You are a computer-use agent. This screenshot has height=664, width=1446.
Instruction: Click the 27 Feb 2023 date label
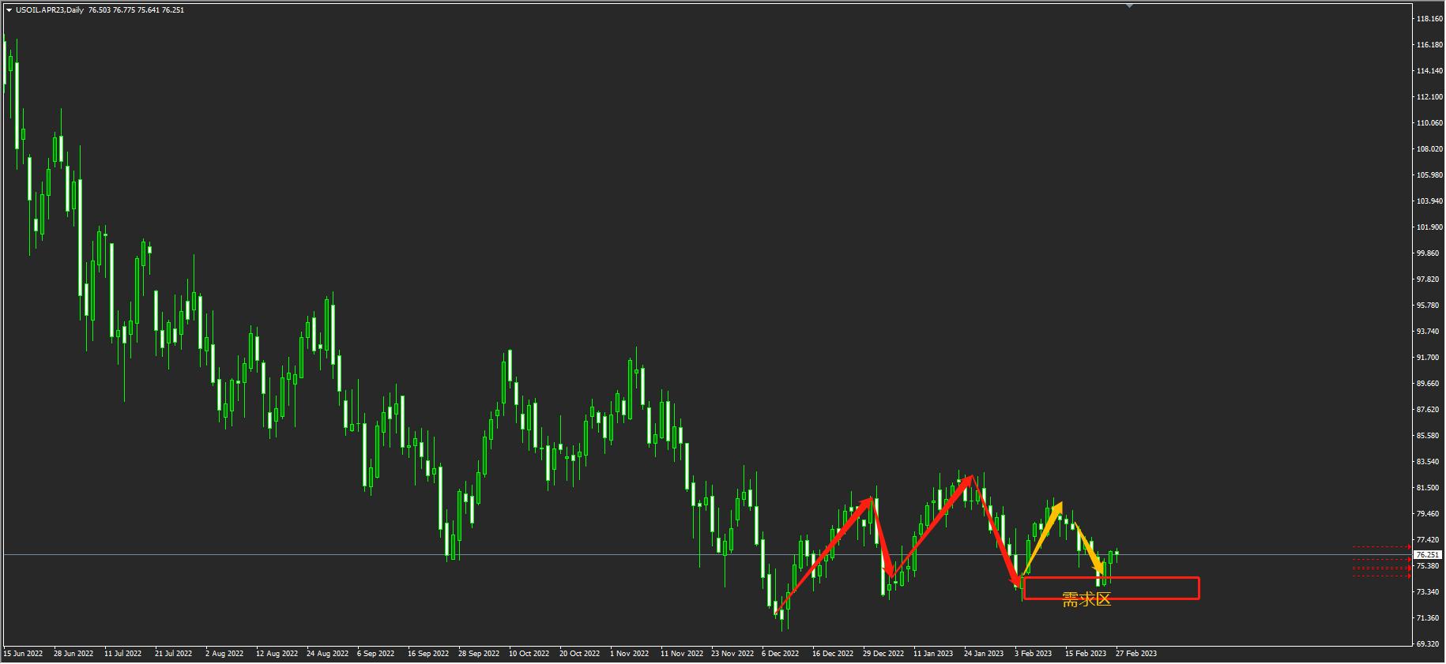(x=1136, y=654)
